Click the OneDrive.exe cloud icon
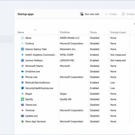 (22, 72)
